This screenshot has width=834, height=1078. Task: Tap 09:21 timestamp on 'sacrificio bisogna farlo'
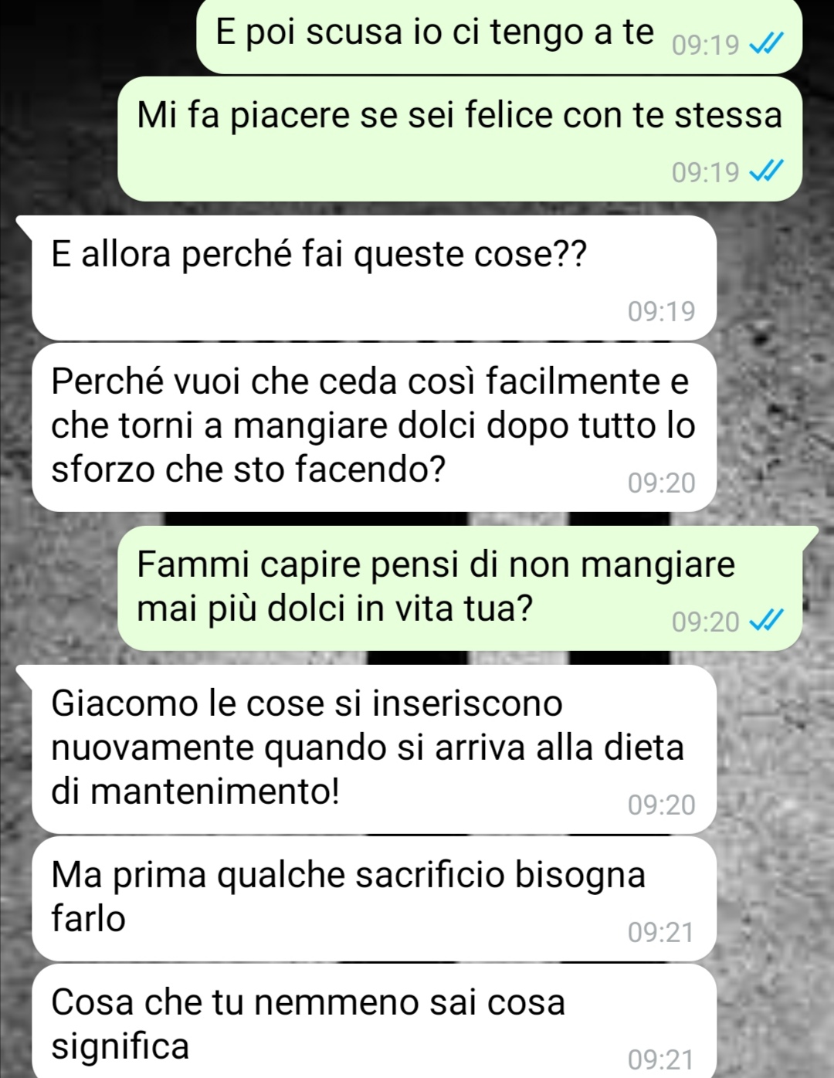661,932
